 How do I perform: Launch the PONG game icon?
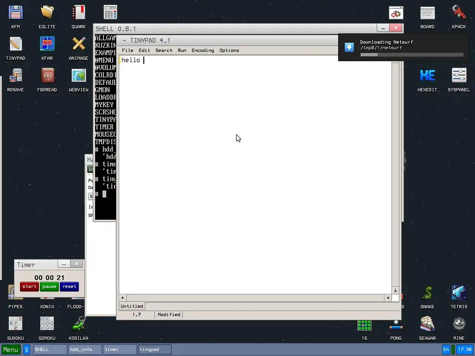(396, 330)
